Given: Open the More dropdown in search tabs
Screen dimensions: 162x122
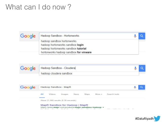Looking at the screenshot, I should pos(99,94).
